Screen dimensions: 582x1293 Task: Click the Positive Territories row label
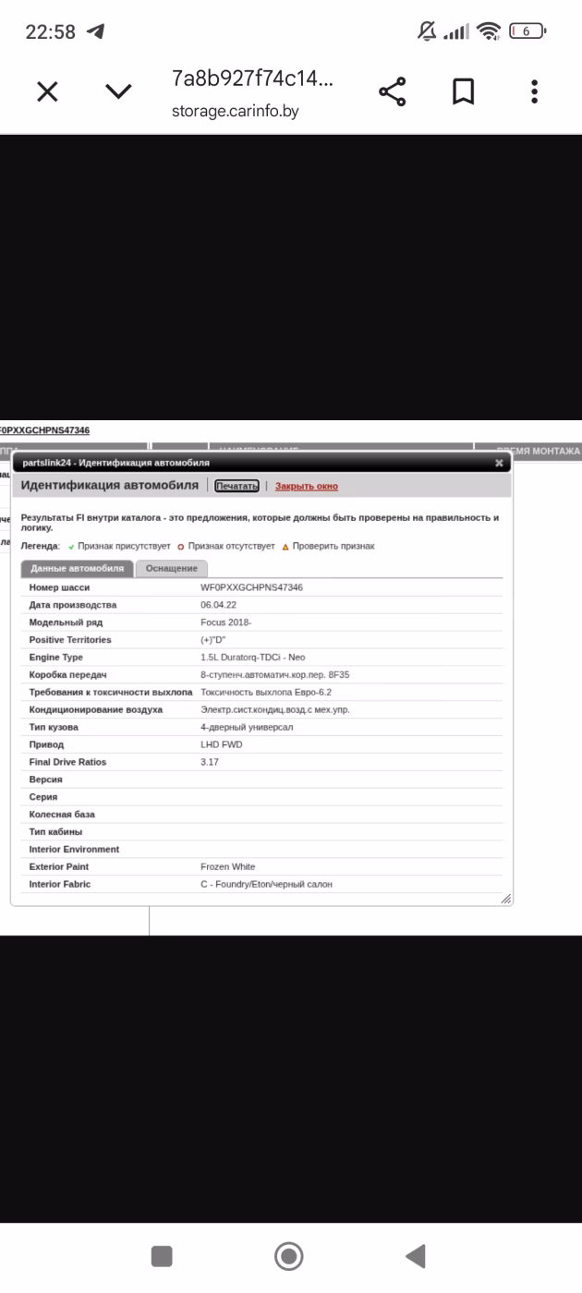tap(70, 640)
